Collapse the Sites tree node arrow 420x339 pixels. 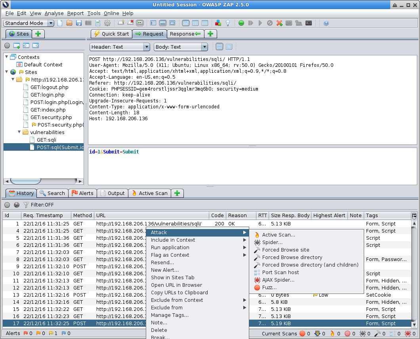coord(6,72)
